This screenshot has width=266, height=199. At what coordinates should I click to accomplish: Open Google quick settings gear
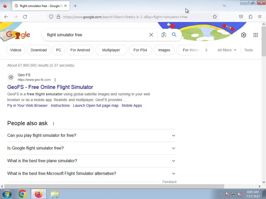point(244,35)
